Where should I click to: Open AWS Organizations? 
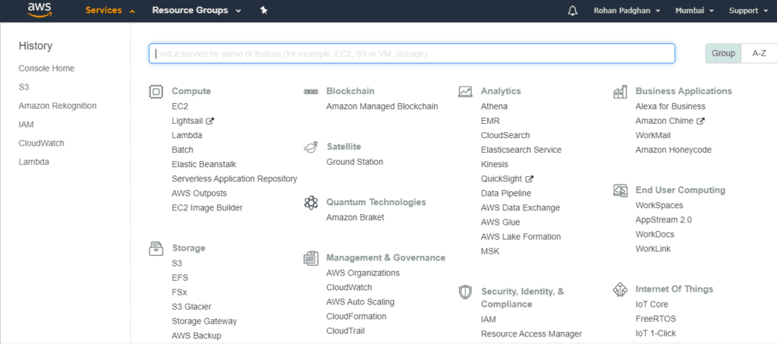tap(363, 273)
